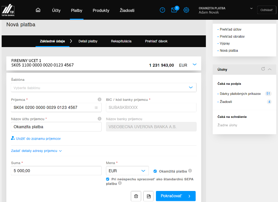278x202 pixels.
Task: Open the messages envelope icon
Action: point(175,10)
